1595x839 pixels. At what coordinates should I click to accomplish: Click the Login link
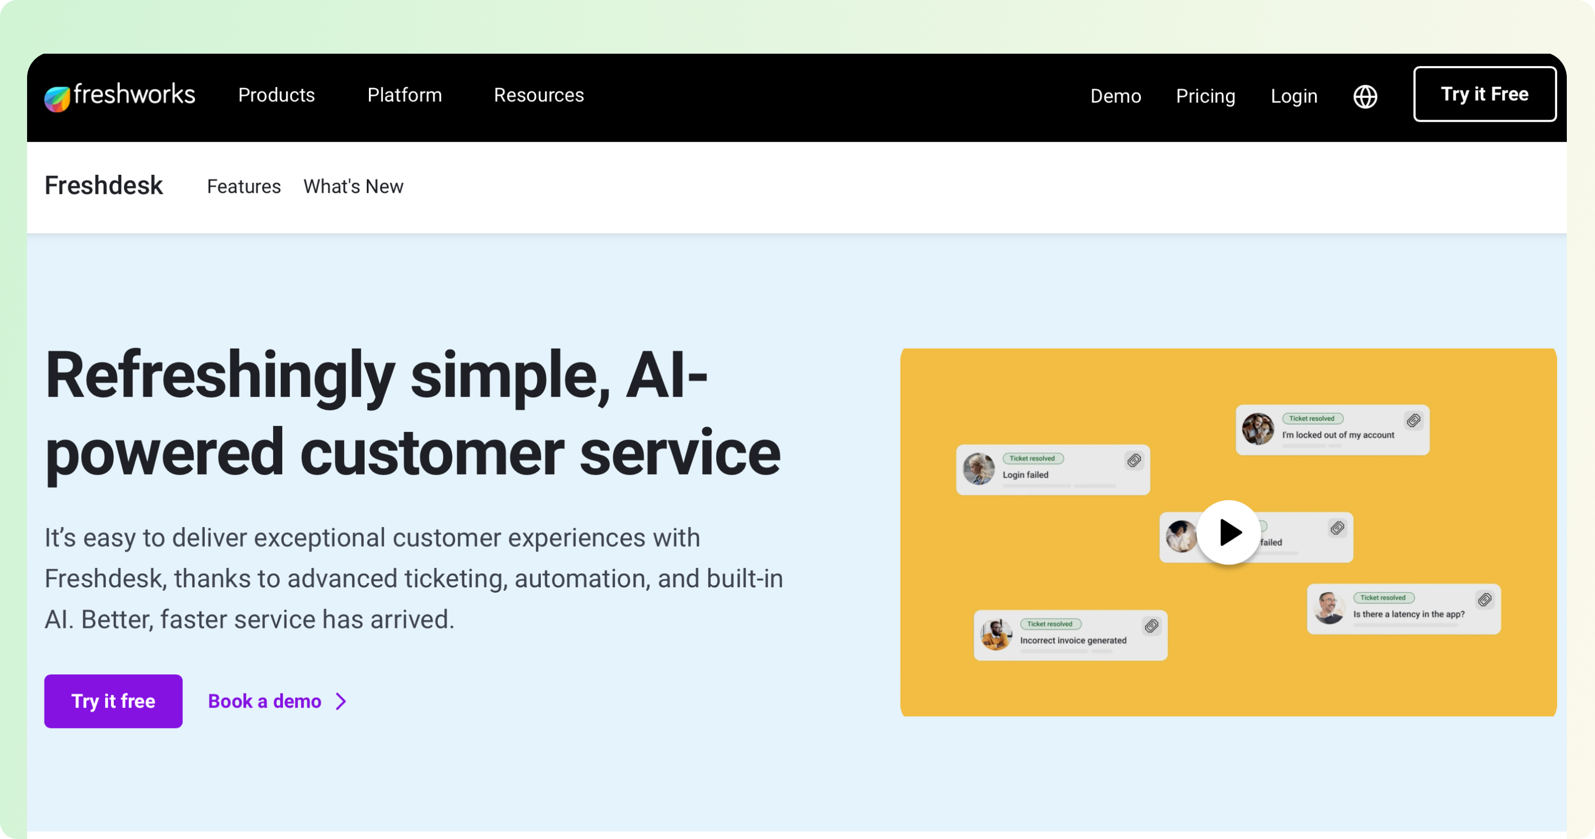(x=1293, y=96)
